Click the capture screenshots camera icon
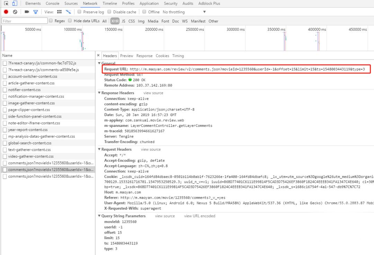374x255 pixels. (x=27, y=12)
